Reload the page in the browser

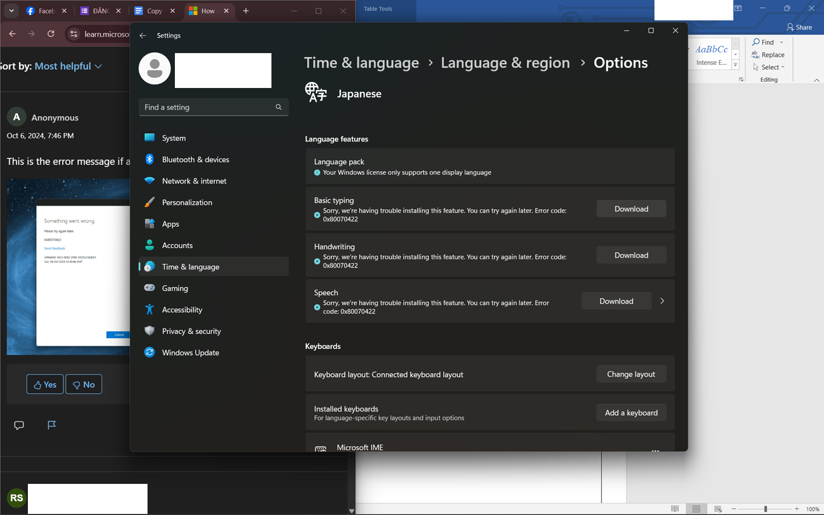pyautogui.click(x=51, y=34)
